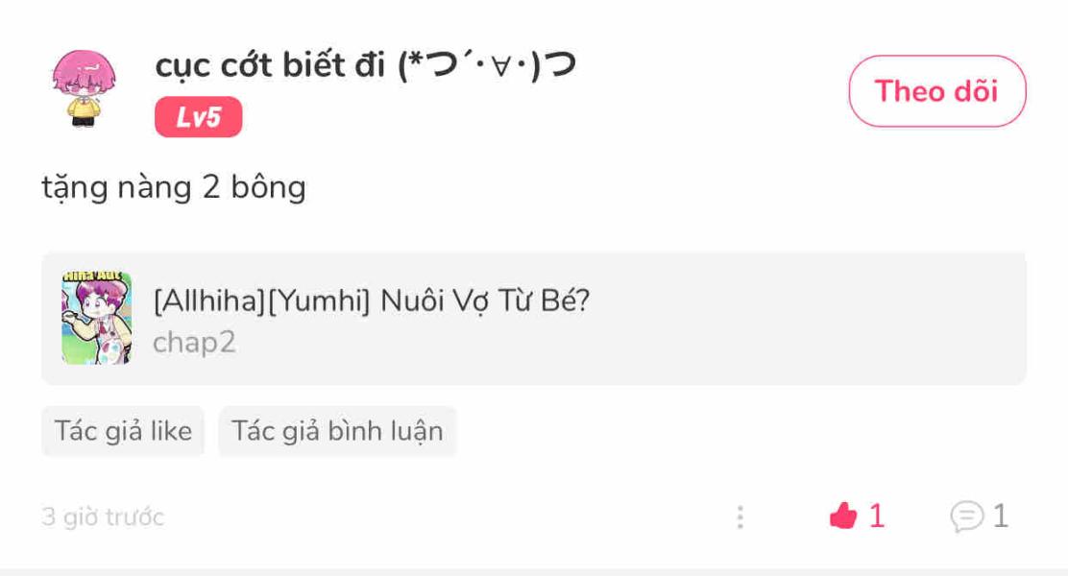Tap the comment text tặng nàng 2 bông
The image size is (1068, 576).
coord(174,187)
